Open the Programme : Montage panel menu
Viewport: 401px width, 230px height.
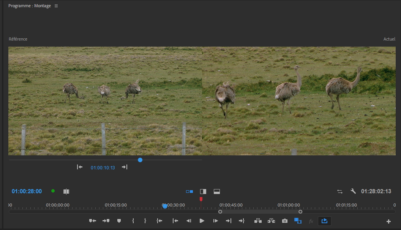[x=56, y=6]
